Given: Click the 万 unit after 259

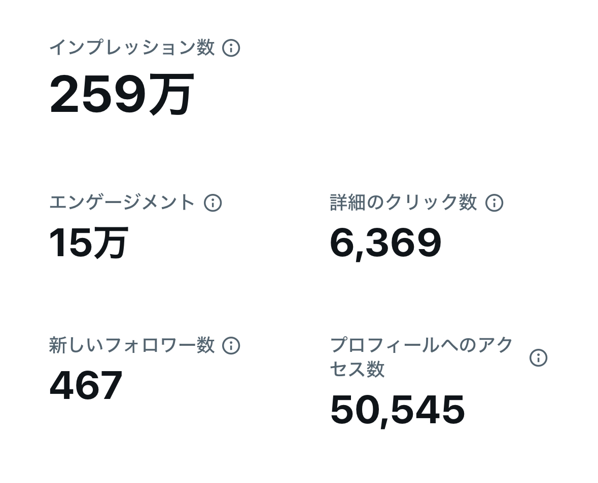Looking at the screenshot, I should tap(170, 95).
